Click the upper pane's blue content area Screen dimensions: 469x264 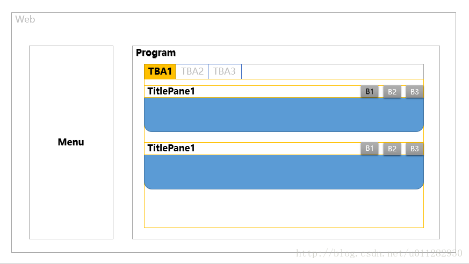[x=284, y=114]
